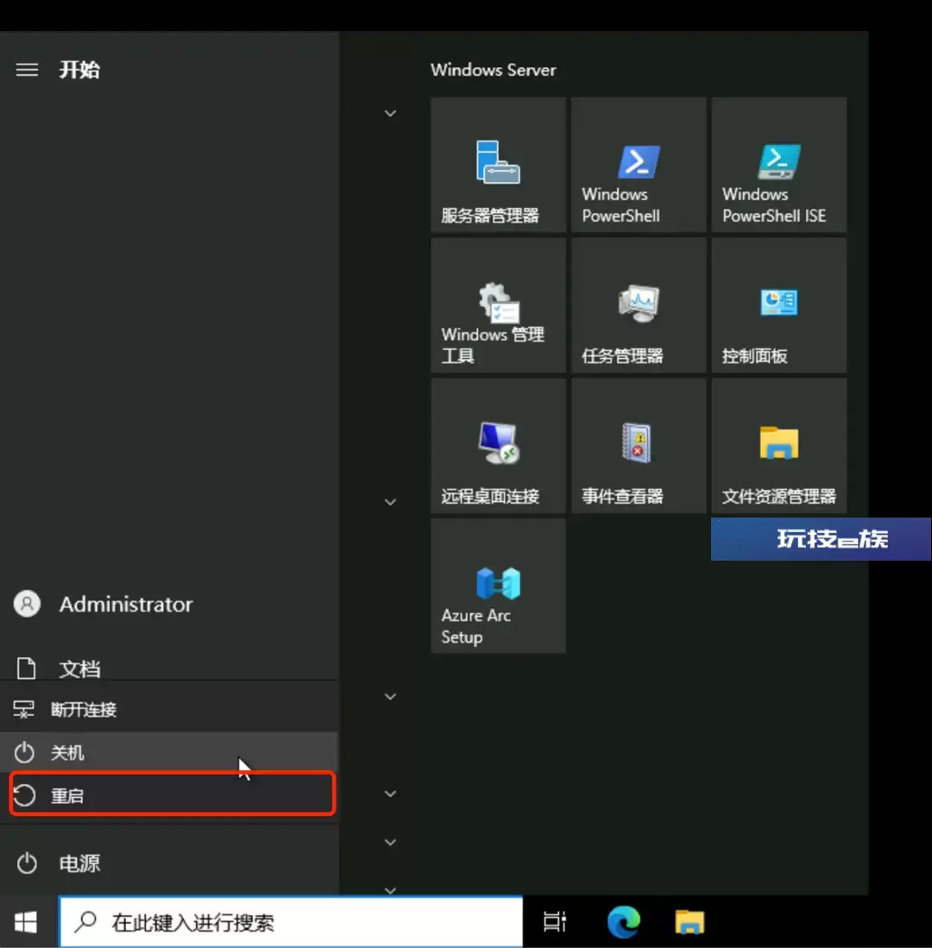The width and height of the screenshot is (932, 948).
Task: Click the Windows Start button on taskbar
Action: pyautogui.click(x=26, y=922)
